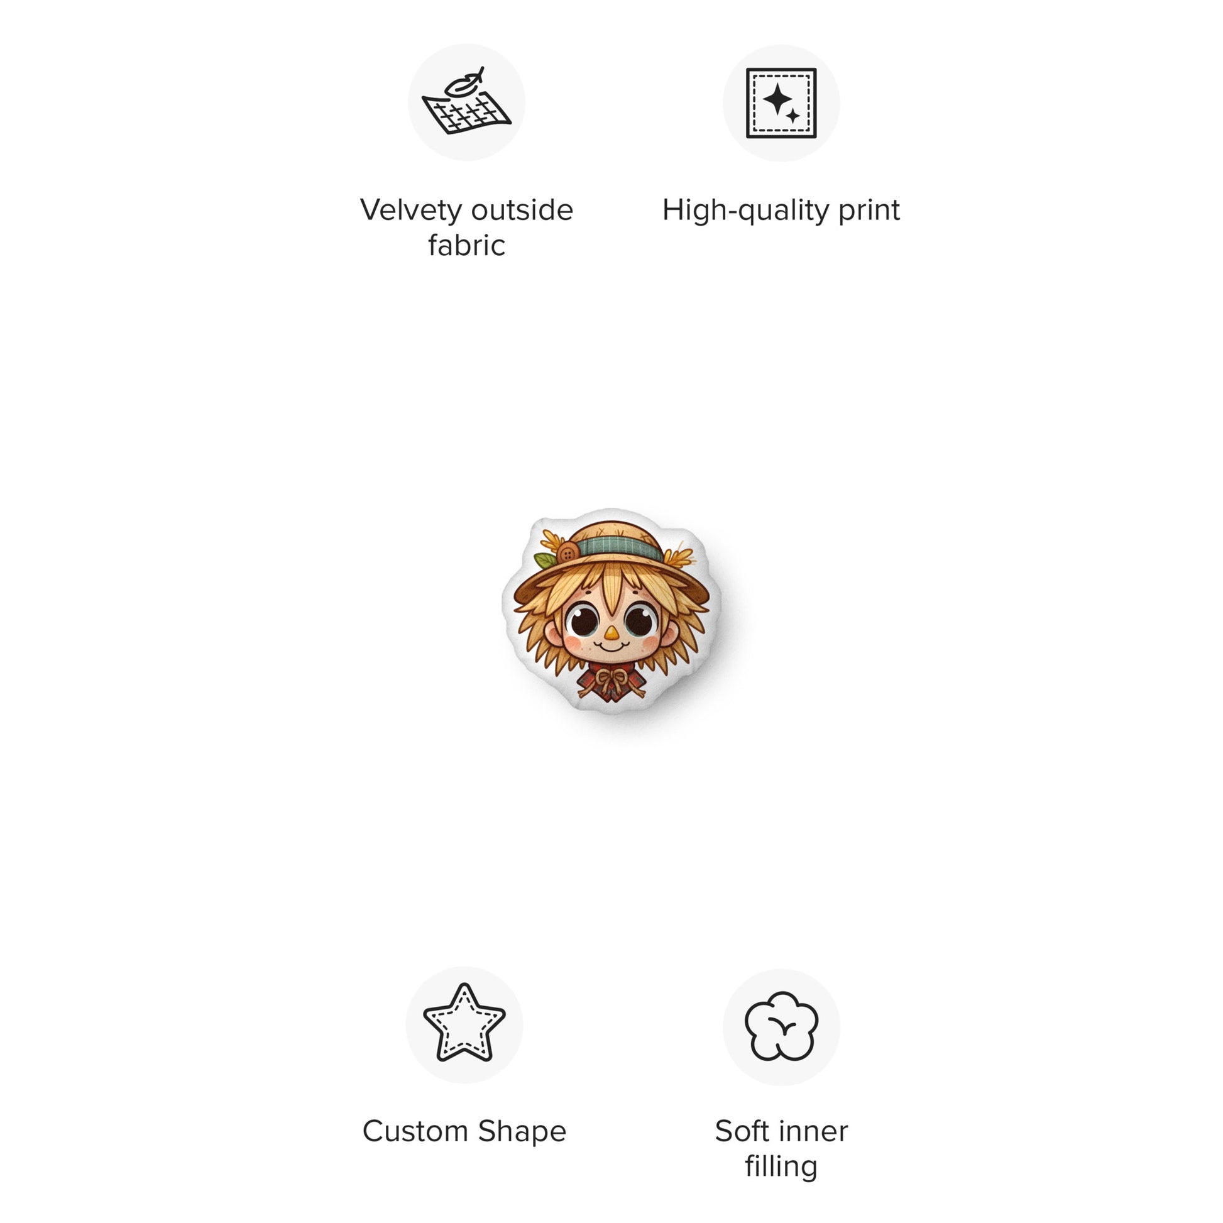Click the scarecrow's right eye
This screenshot has height=1223, width=1223.
tap(640, 621)
